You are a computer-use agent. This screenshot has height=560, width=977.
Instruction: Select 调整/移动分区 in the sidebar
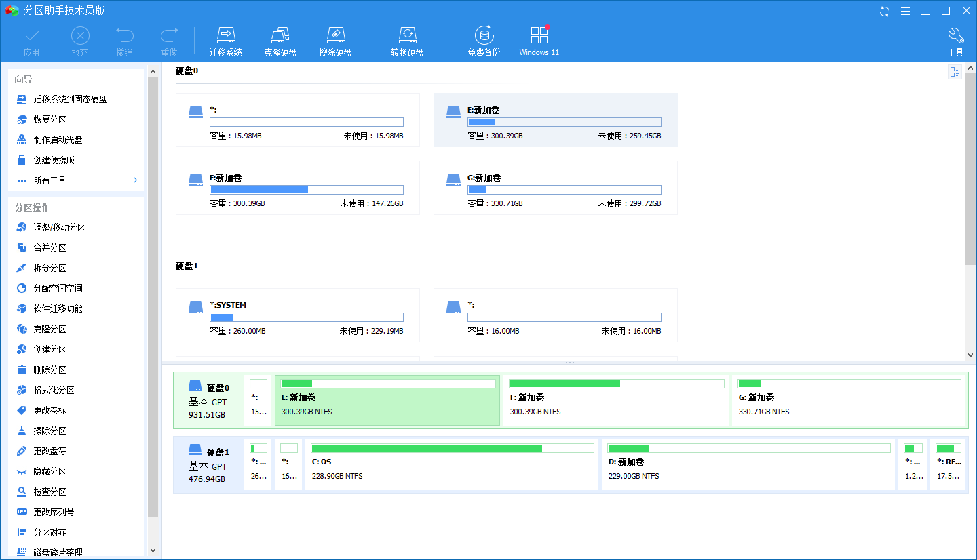59,228
